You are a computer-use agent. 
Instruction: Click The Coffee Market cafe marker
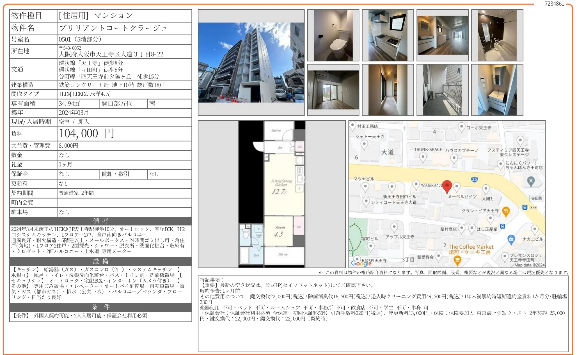457,260
